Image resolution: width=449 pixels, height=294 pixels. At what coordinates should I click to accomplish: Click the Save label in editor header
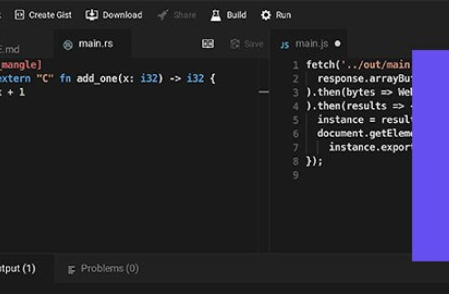click(x=253, y=44)
